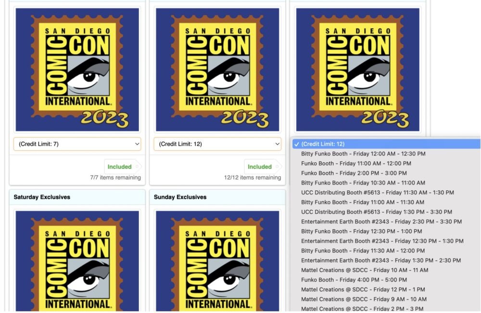Viewport: 481px width, 313px height.
Task: Open the middle Credit Limit: 12 dropdown
Action: 217,144
